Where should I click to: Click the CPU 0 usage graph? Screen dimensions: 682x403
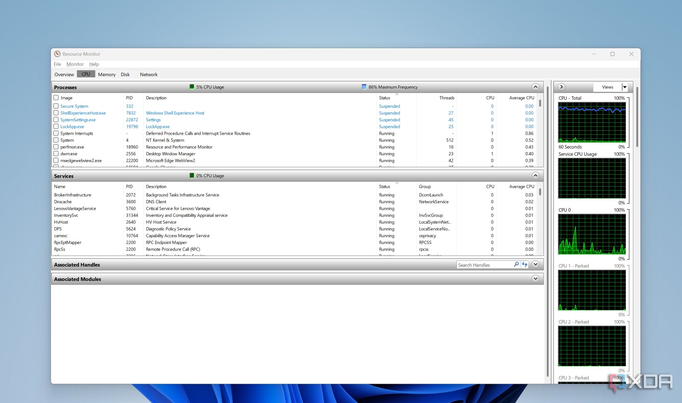click(x=592, y=234)
